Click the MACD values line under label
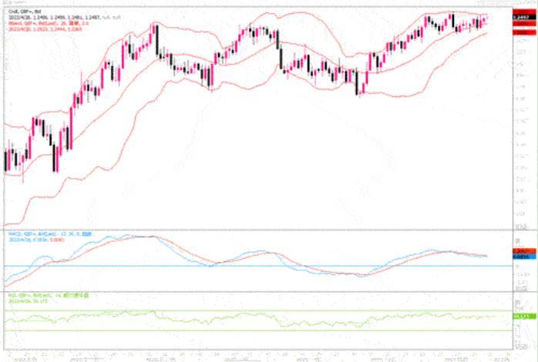Screen dimensions: 538x362 click(x=36, y=240)
